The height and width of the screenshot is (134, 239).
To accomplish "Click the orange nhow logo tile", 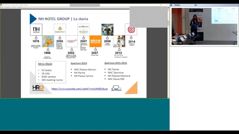I will click(x=96, y=41).
